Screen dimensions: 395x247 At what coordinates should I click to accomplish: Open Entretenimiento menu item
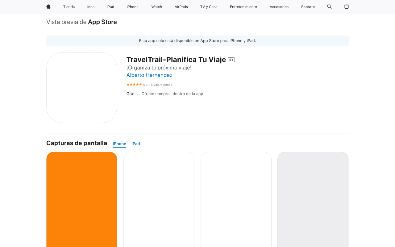click(243, 7)
